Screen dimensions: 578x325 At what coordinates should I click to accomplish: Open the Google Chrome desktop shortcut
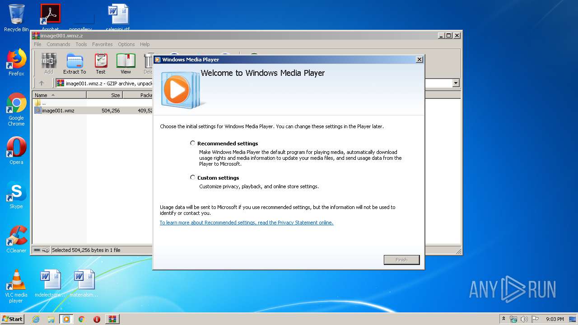[16, 110]
